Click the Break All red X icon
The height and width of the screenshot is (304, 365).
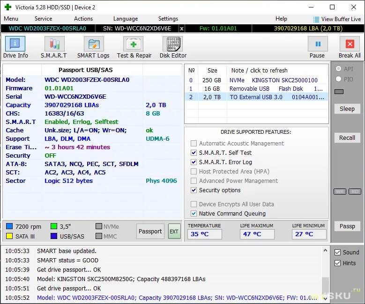(350, 43)
